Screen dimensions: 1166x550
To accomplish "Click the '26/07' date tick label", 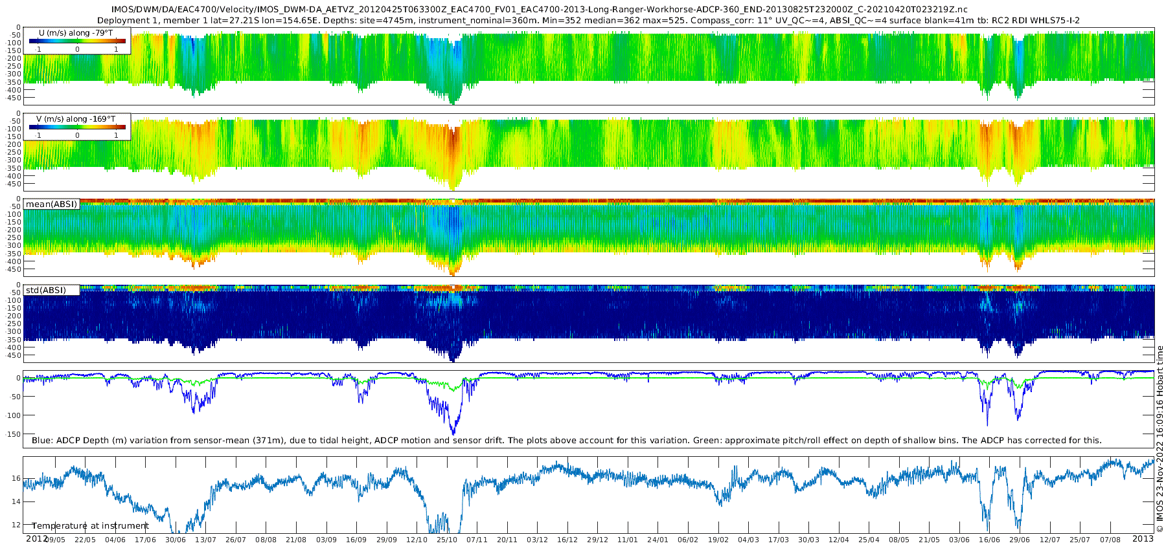I will point(236,540).
